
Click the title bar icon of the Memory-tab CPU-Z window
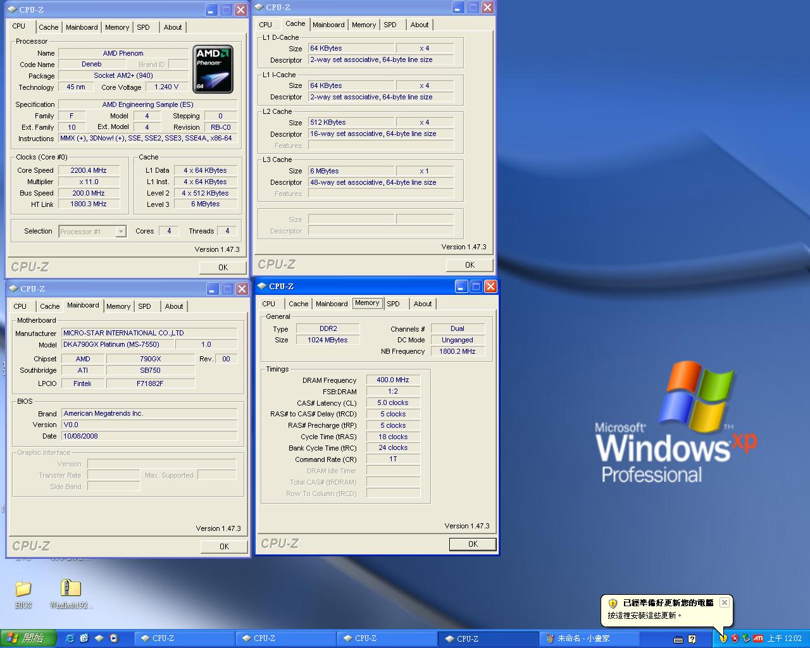pos(262,286)
